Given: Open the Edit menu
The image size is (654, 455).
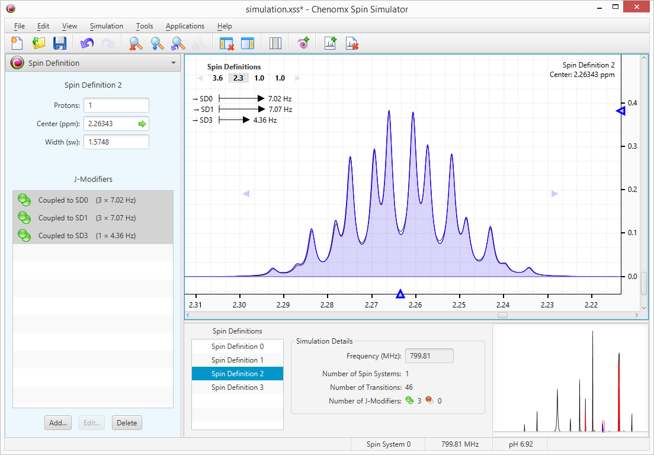Looking at the screenshot, I should click(x=43, y=26).
